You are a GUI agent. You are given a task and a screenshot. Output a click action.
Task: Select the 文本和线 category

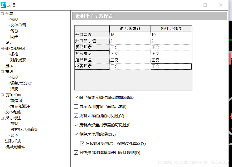click(13, 112)
